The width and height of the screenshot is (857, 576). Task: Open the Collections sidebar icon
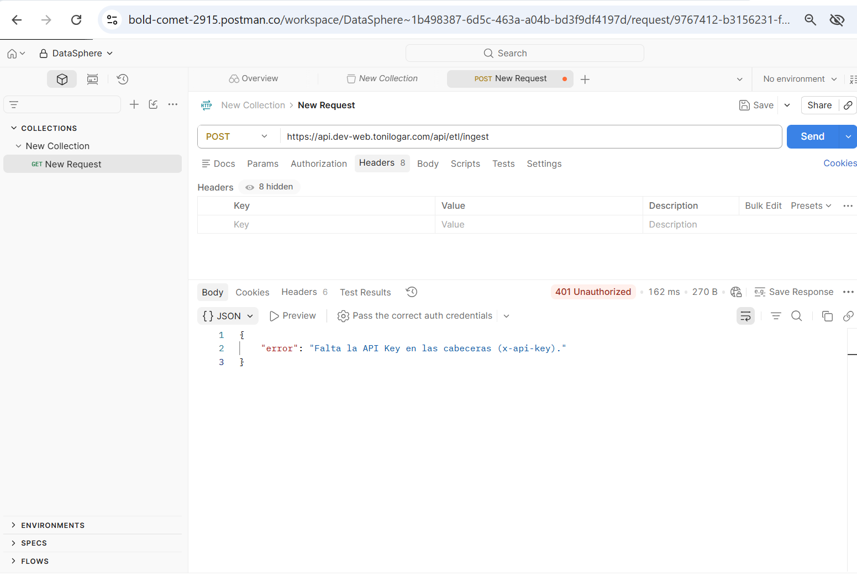62,79
